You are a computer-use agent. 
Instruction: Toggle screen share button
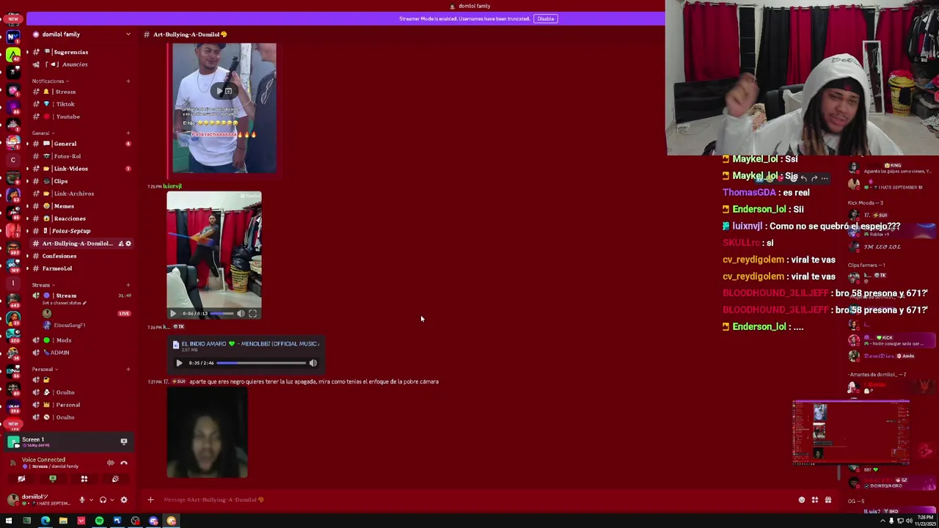53,479
